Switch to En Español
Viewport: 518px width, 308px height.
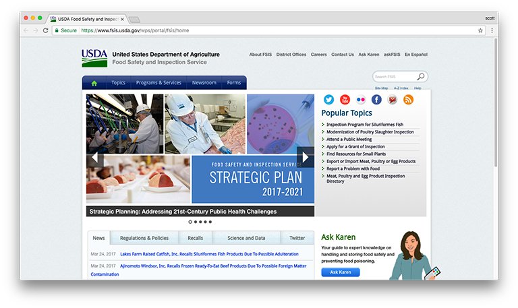[x=416, y=55]
